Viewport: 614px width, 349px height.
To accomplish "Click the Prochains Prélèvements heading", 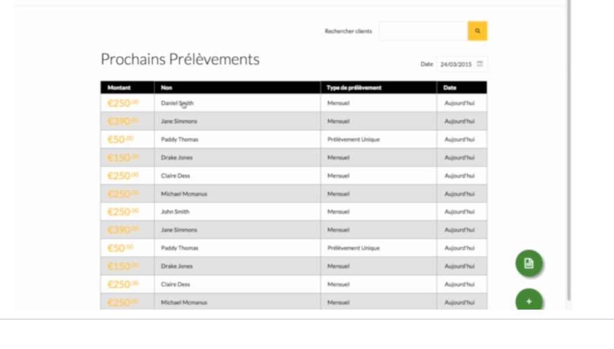I will 180,59.
